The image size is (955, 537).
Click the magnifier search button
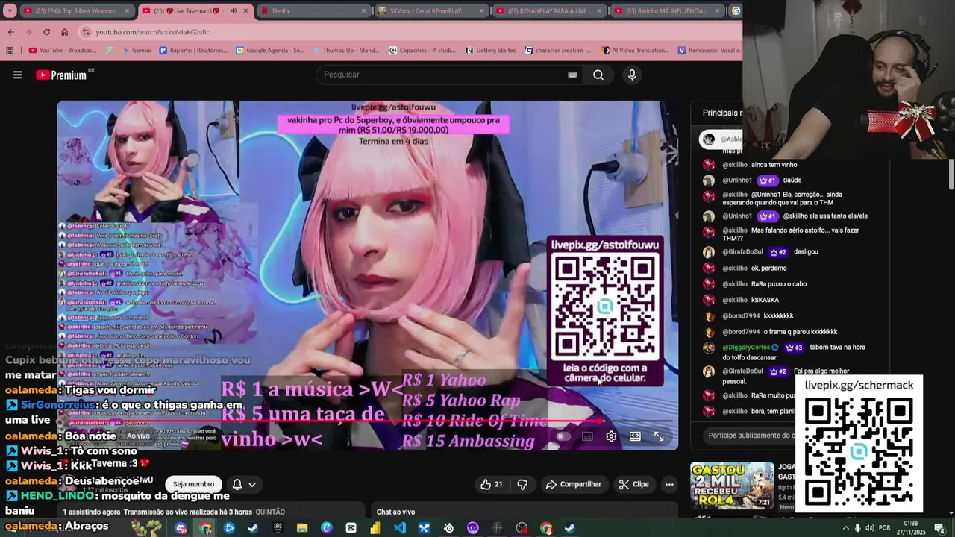[598, 75]
